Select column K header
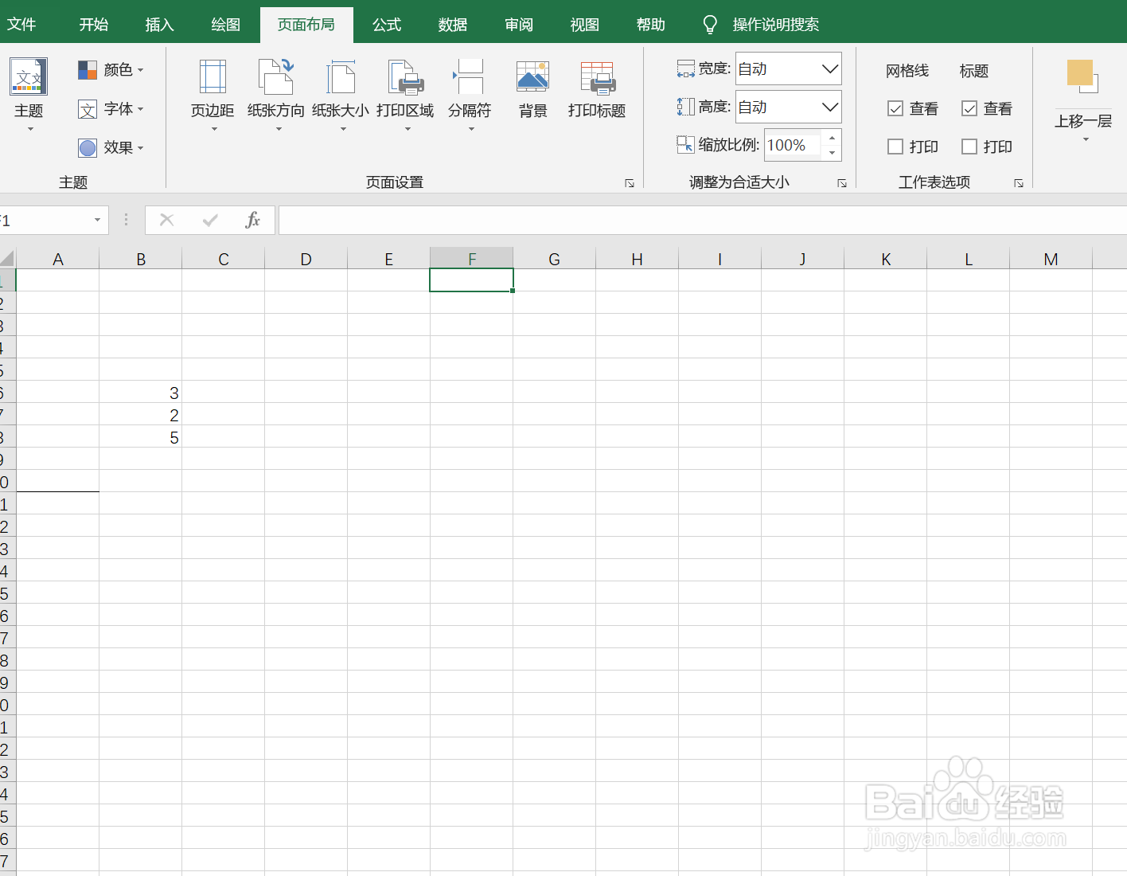1127x876 pixels. [x=886, y=259]
